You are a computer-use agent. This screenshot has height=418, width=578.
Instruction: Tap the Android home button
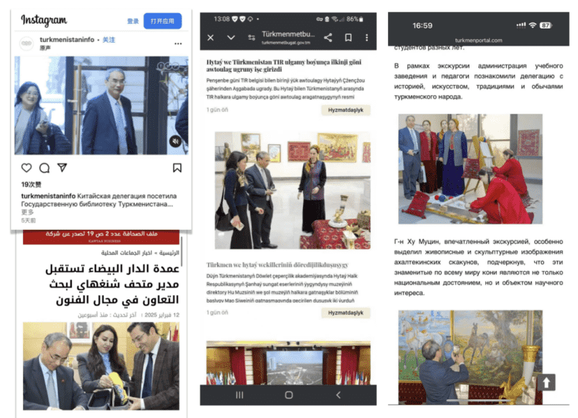pos(289,395)
